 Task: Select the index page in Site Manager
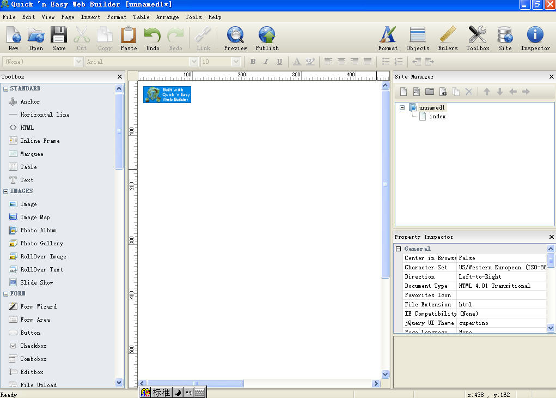coord(437,116)
